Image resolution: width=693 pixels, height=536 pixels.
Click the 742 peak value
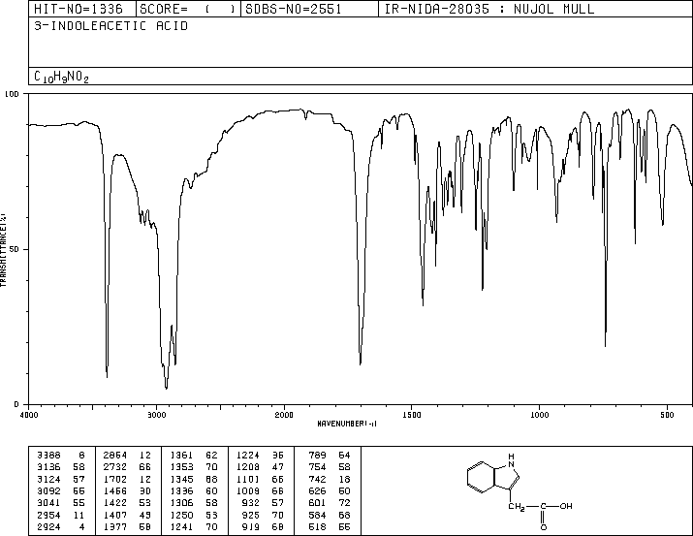317,479
